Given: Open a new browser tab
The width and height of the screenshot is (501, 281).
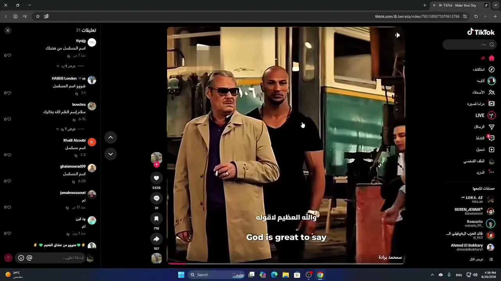Looking at the screenshot, I should (425, 5).
